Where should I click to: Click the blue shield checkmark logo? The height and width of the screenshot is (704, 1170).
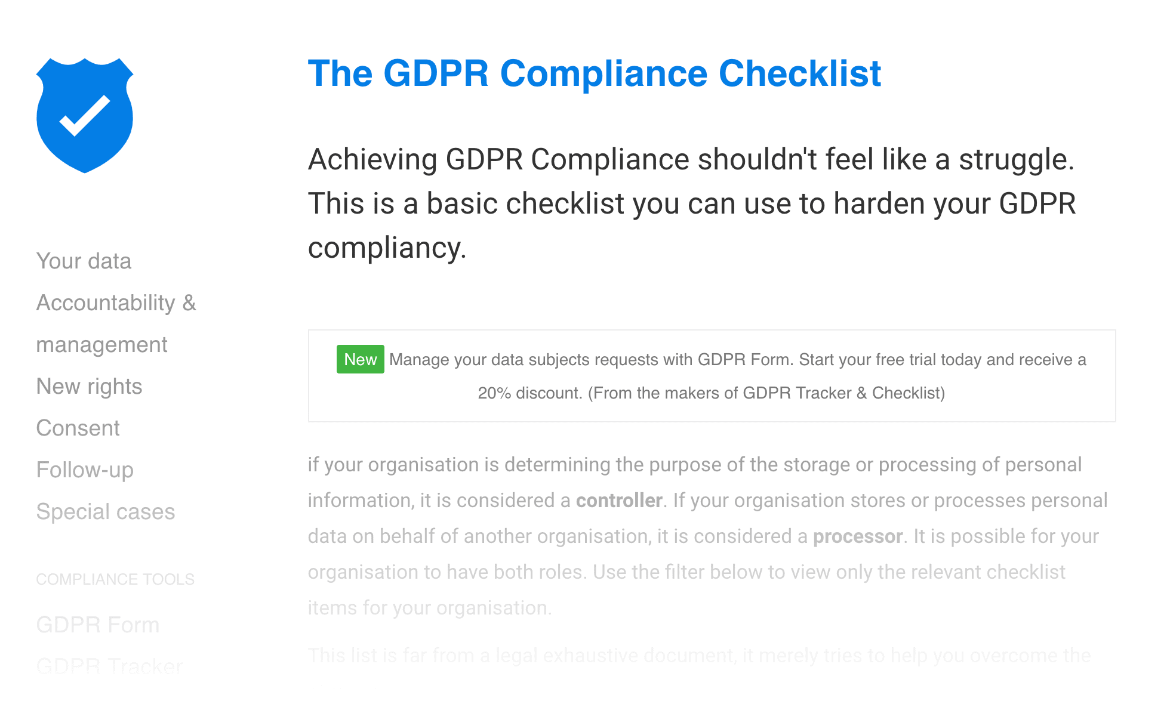pos(85,116)
